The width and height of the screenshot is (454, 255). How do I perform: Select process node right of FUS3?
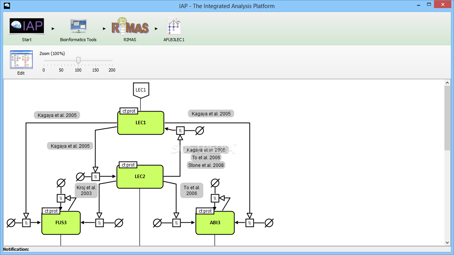pos(99,223)
